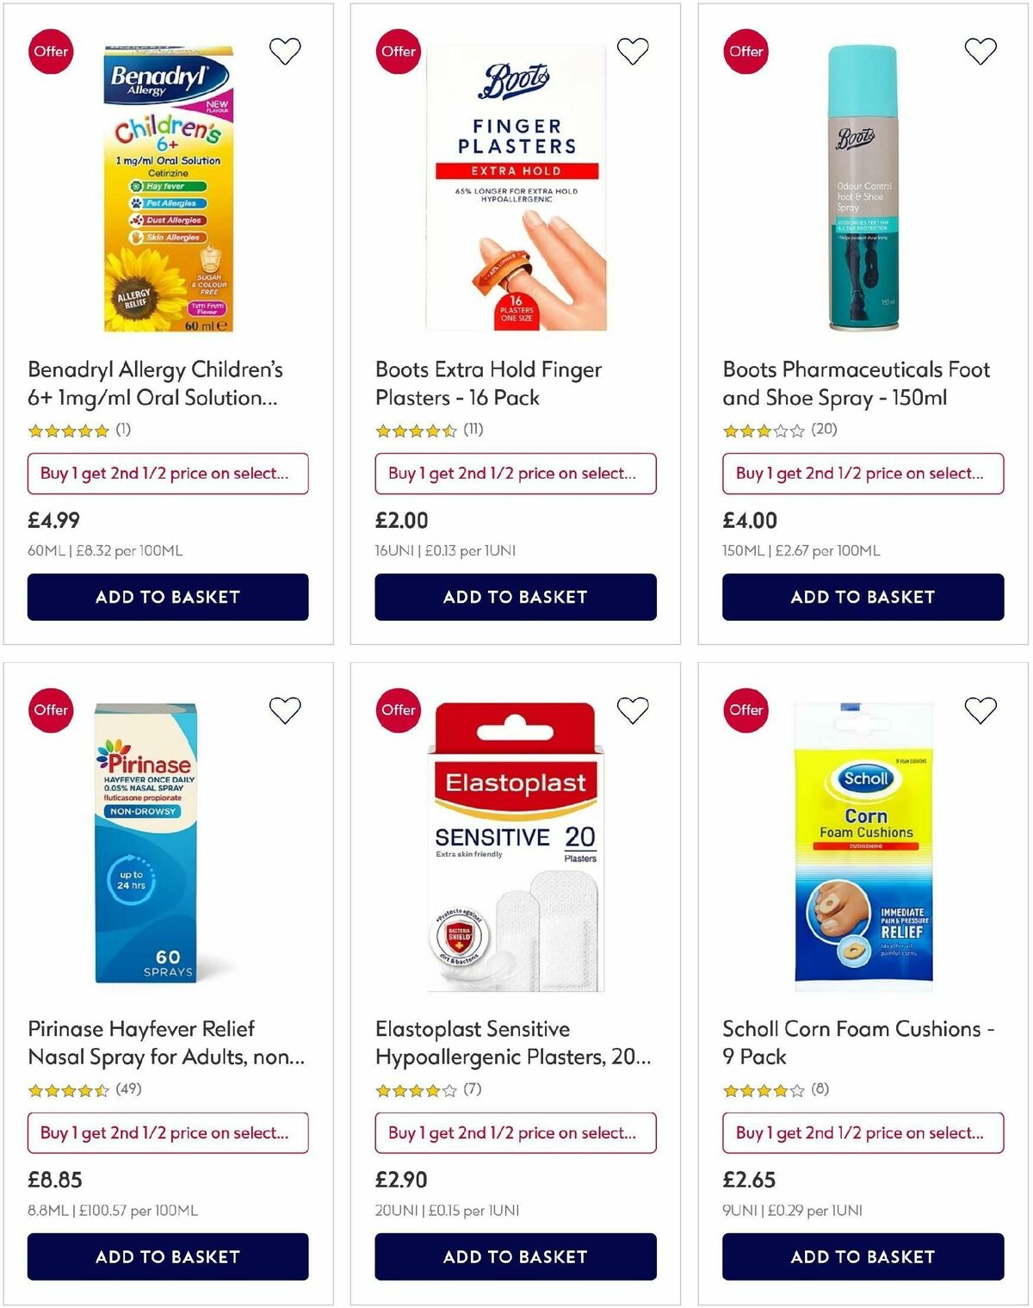Click the five-star rating under Benadryl Allergy Children's
This screenshot has height=1308, width=1033.
[69, 429]
